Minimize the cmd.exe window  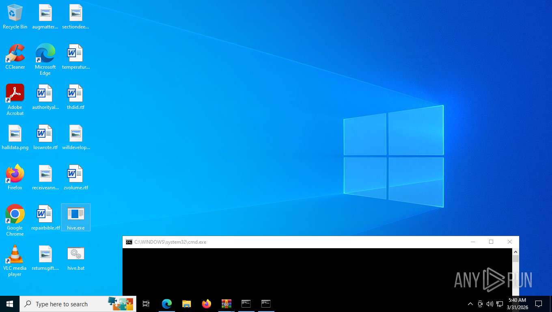click(x=473, y=242)
